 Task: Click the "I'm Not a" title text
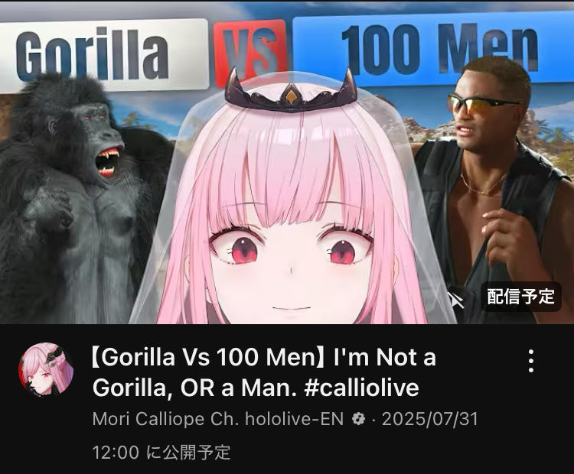385,357
